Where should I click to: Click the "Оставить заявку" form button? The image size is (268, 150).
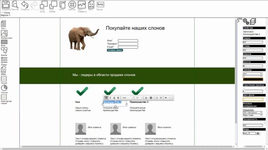(x=115, y=50)
